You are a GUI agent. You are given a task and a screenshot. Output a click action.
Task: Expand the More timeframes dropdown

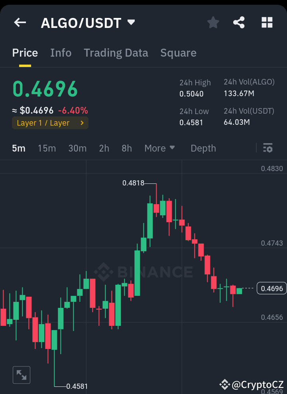tap(159, 148)
